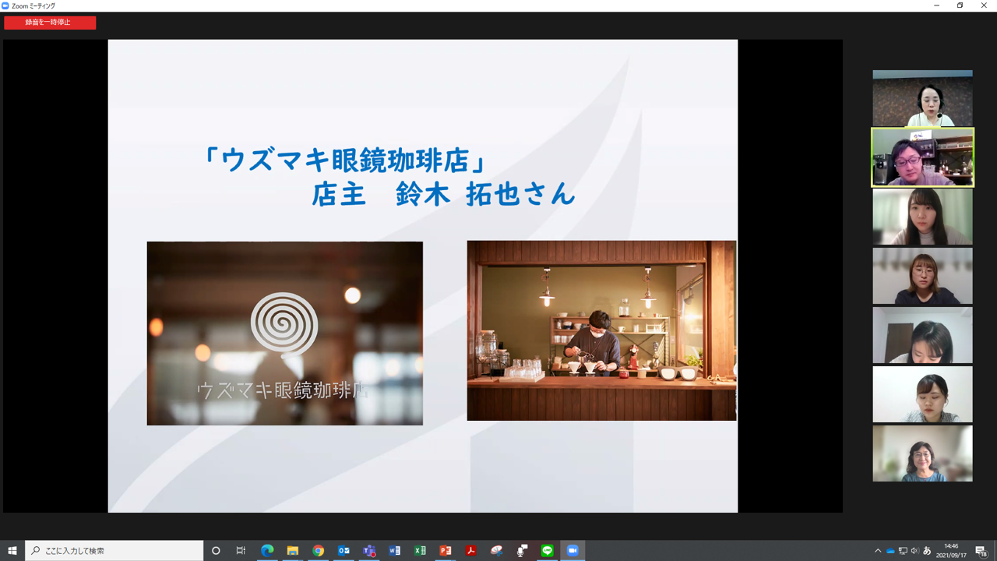Expand hidden system tray icons

pos(878,550)
